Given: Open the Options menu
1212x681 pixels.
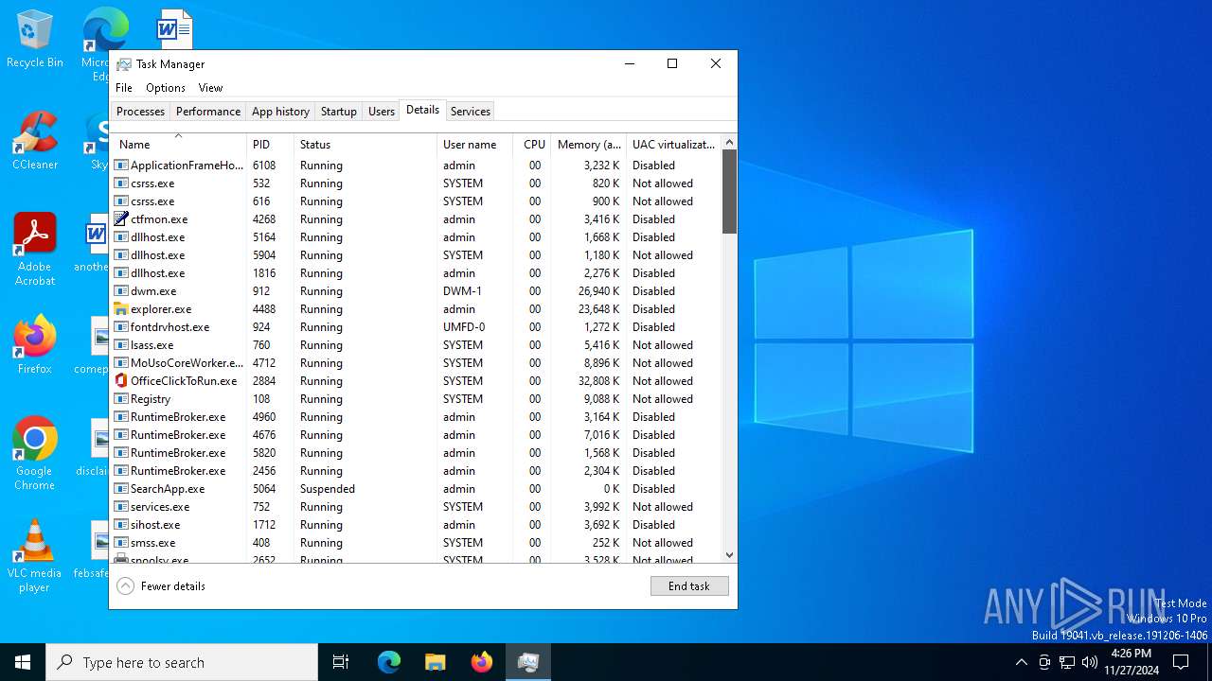Looking at the screenshot, I should 165,88.
